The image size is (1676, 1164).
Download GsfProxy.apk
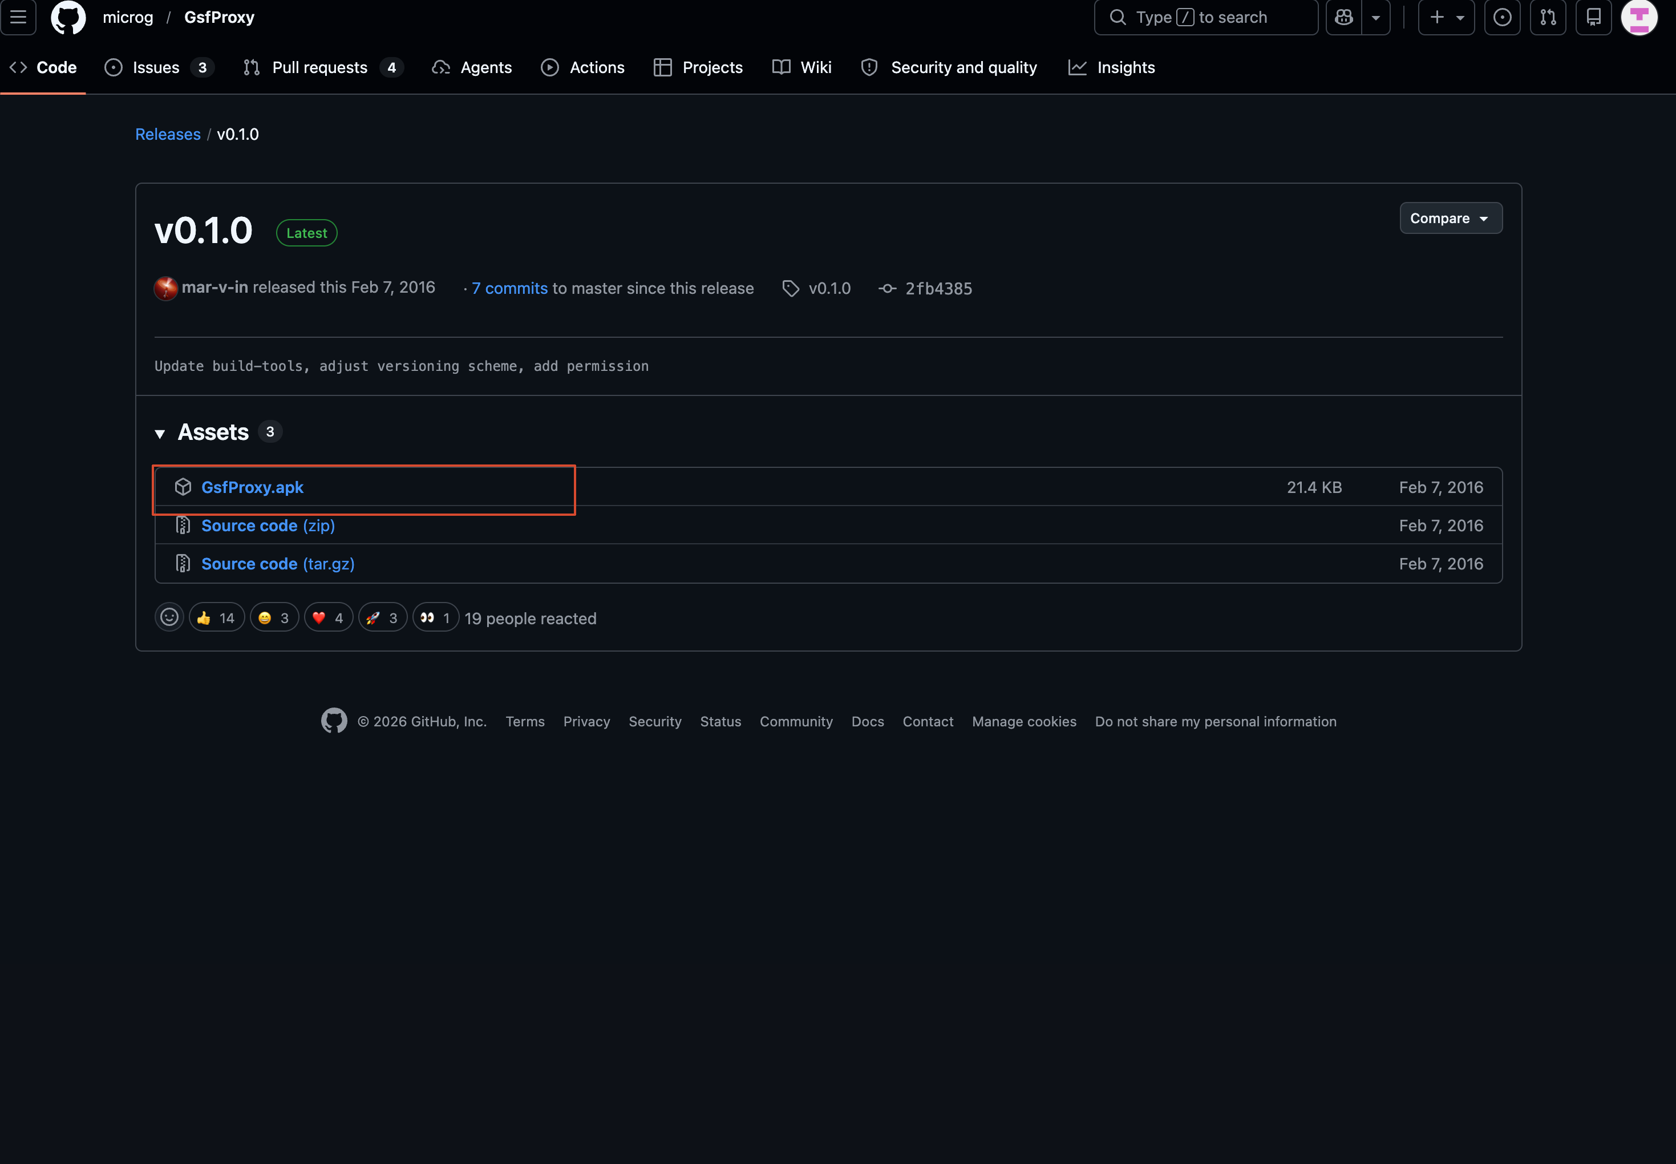(x=252, y=487)
